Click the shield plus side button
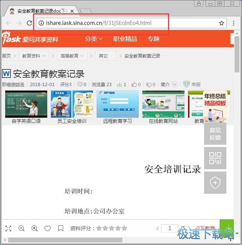The image size is (242, 245). 215,183
